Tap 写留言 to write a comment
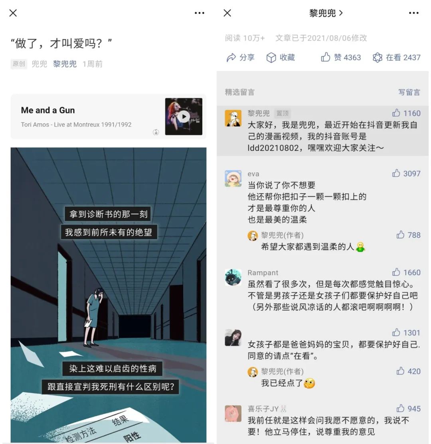The image size is (431, 444). pos(409,92)
